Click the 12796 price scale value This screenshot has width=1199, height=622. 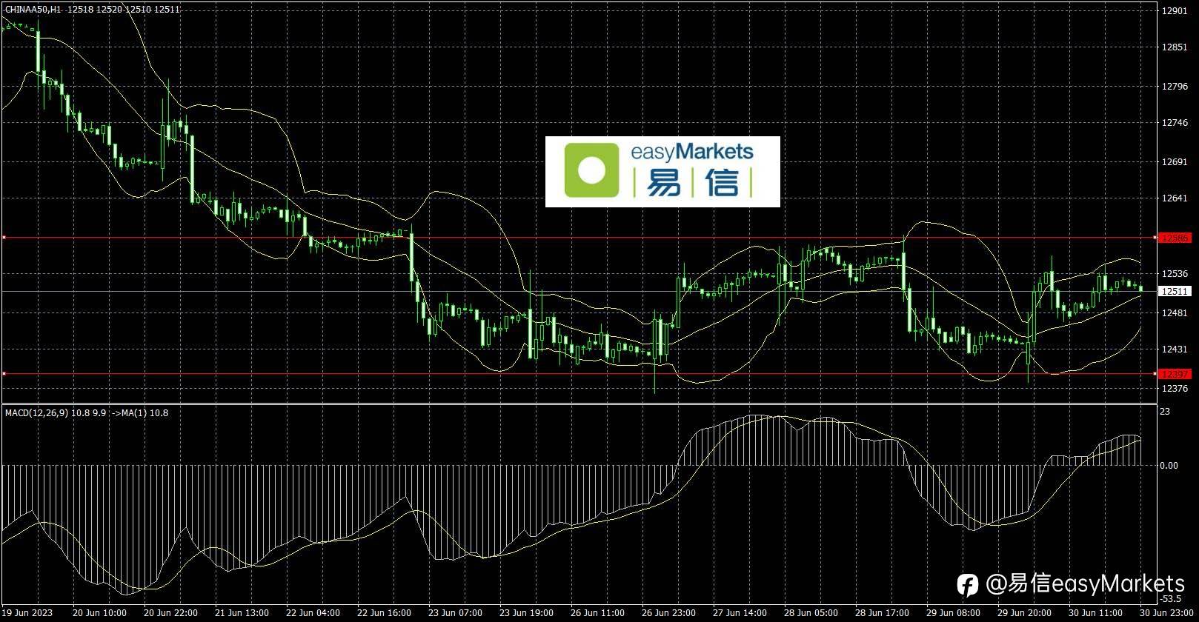point(1175,87)
